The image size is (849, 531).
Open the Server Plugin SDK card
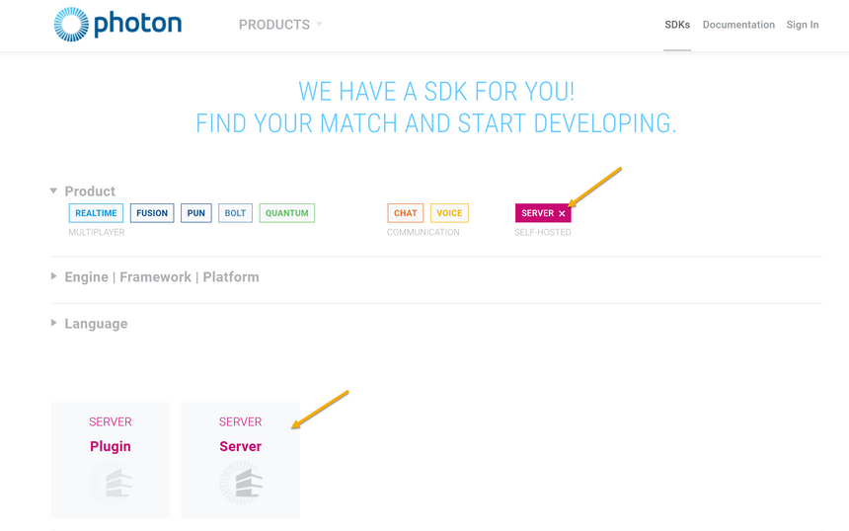point(111,460)
